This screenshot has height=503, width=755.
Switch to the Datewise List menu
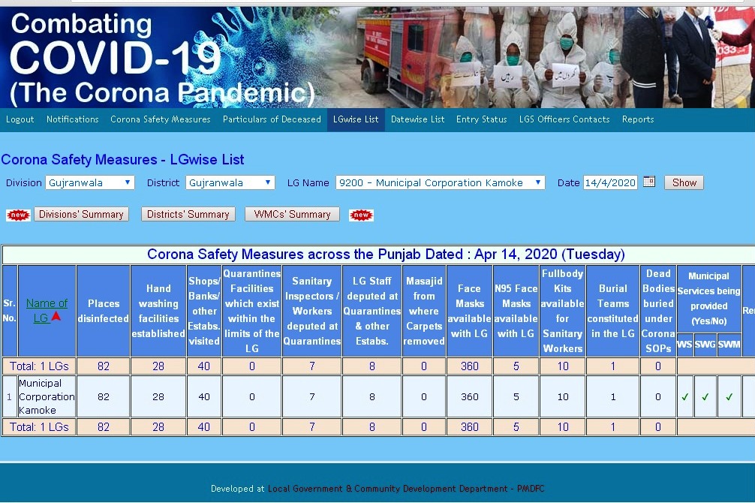tap(417, 119)
